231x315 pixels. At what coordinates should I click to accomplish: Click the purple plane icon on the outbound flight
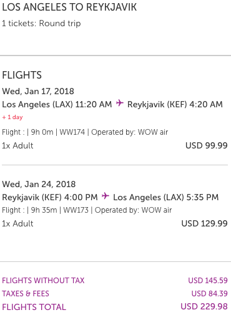(x=120, y=103)
